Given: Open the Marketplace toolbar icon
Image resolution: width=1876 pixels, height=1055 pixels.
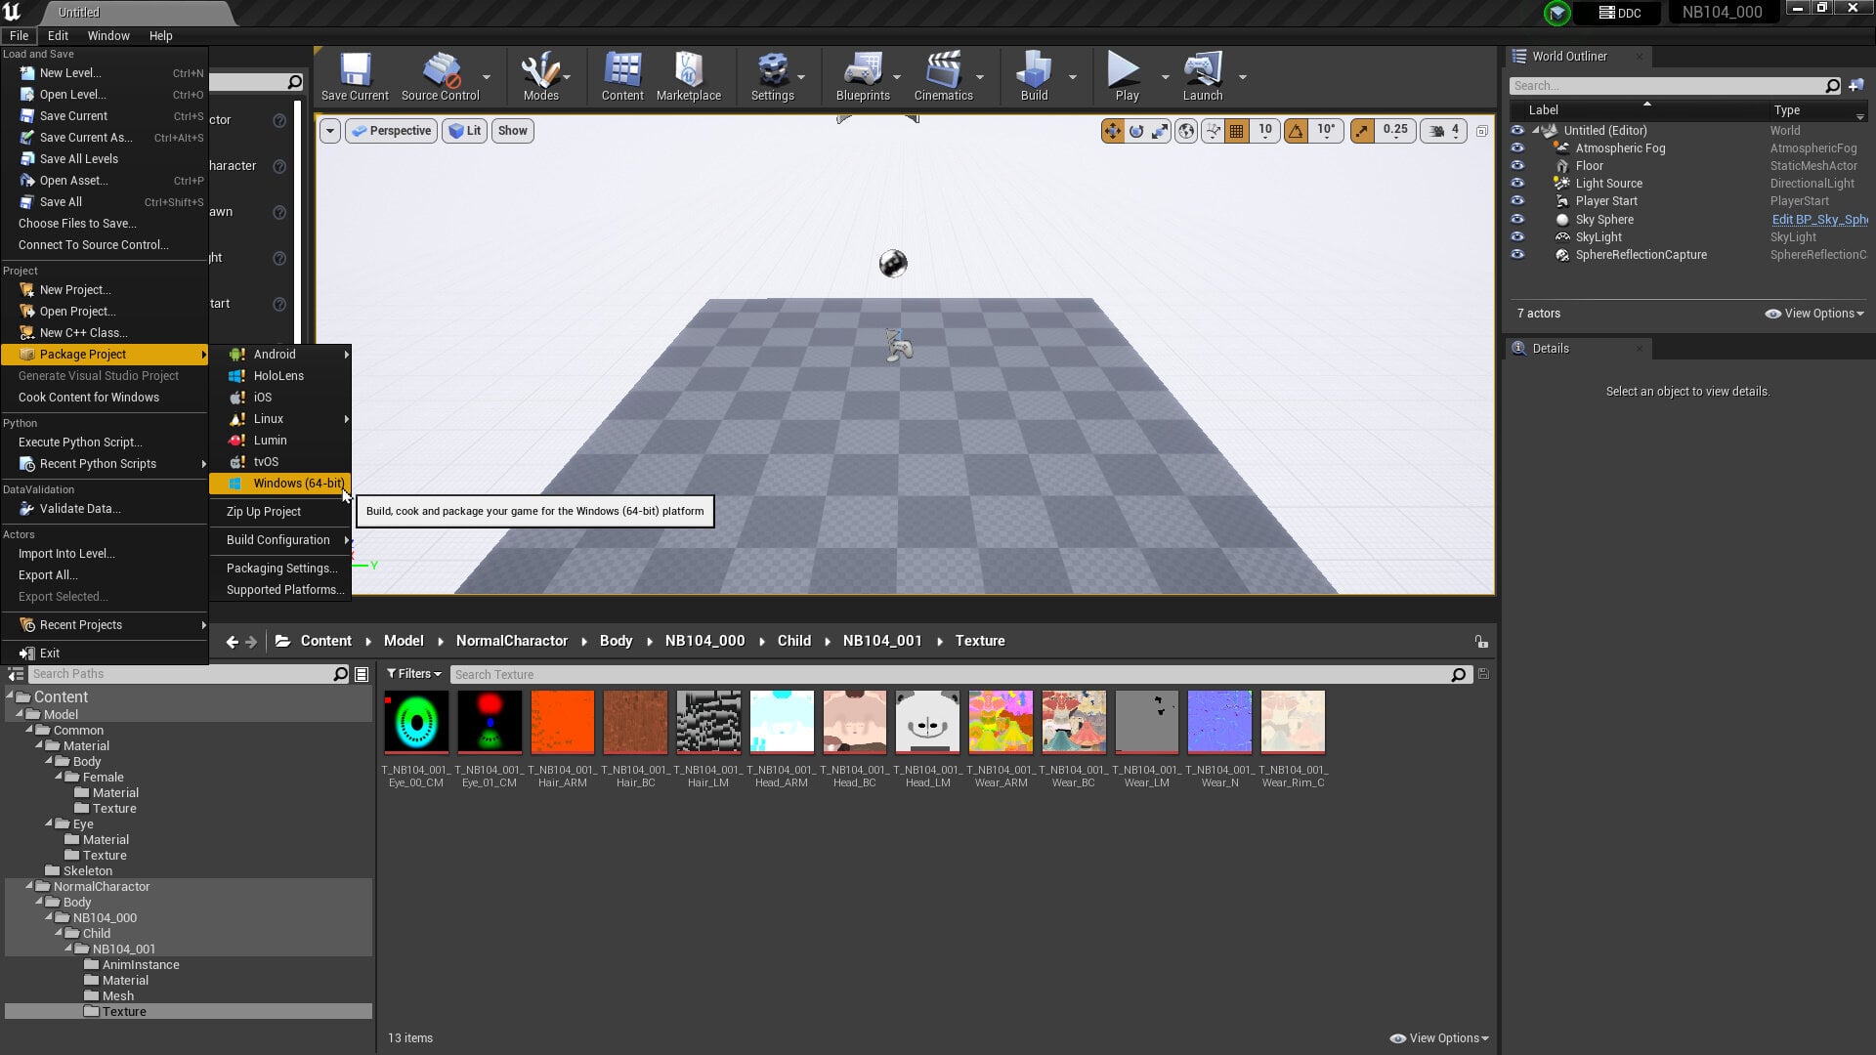Looking at the screenshot, I should [x=688, y=76].
